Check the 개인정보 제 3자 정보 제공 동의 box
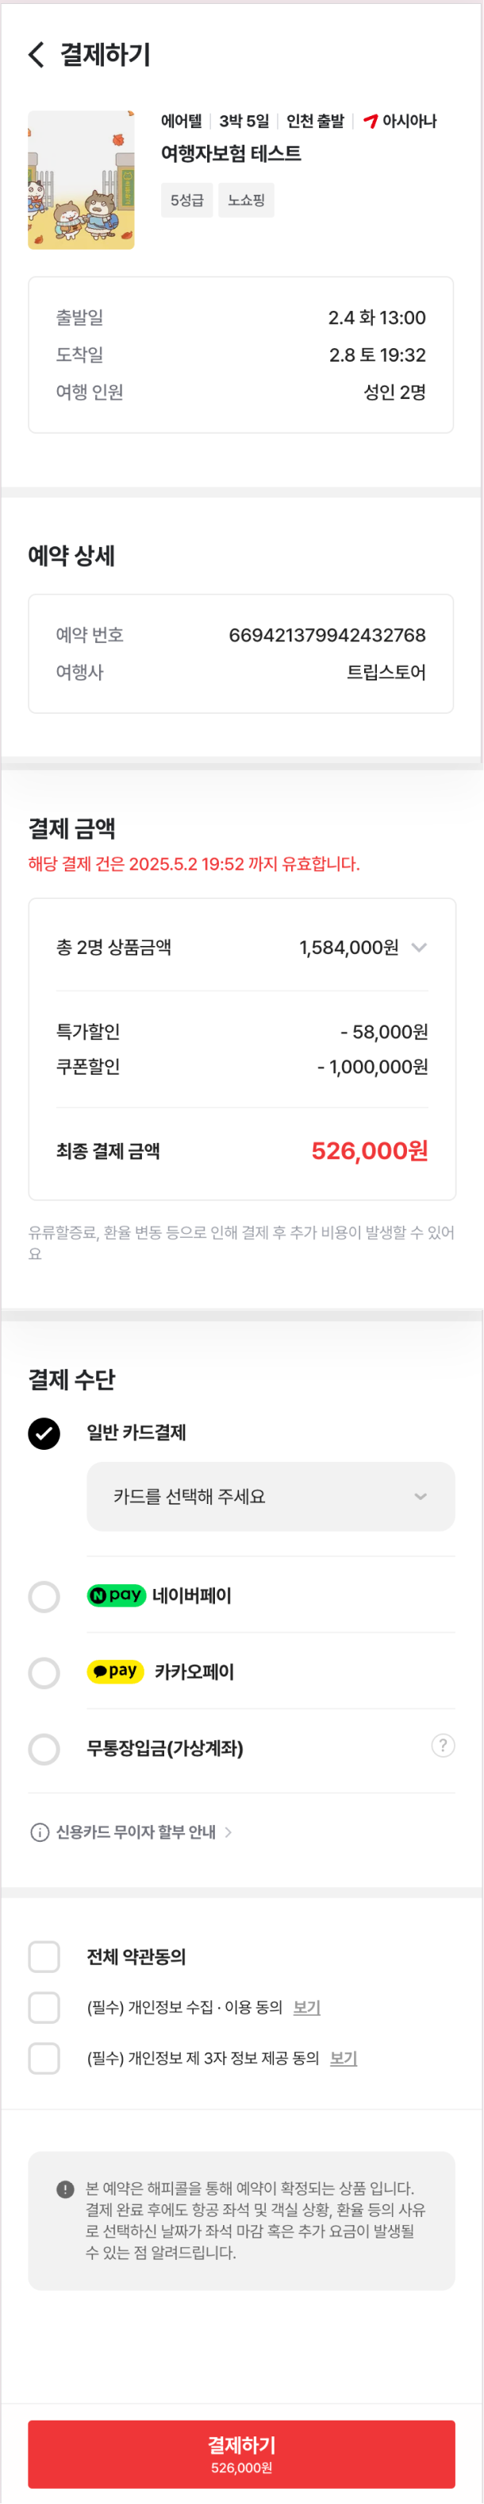484x2504 pixels. pos(44,2058)
